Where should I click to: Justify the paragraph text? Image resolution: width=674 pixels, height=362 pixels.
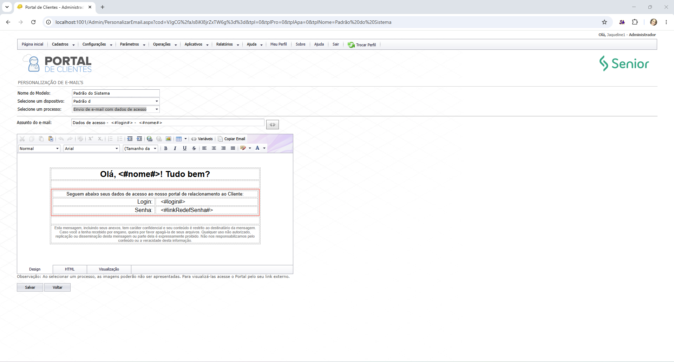coord(233,148)
